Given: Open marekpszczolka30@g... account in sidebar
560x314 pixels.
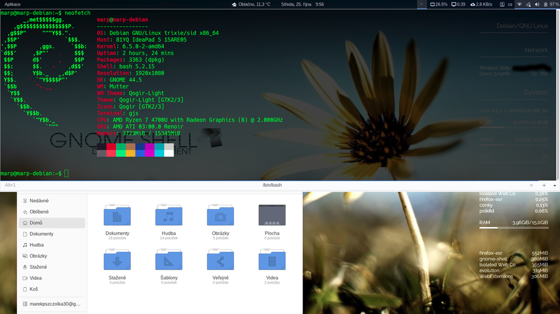Looking at the screenshot, I should 52,304.
